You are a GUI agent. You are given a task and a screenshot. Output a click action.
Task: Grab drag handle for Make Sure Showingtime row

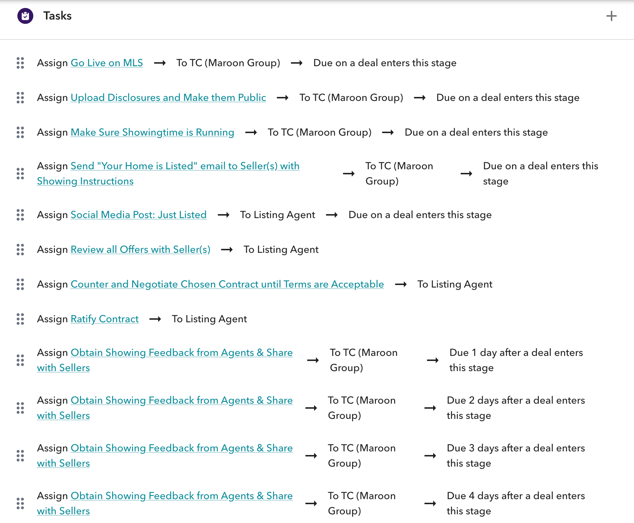pyautogui.click(x=20, y=132)
